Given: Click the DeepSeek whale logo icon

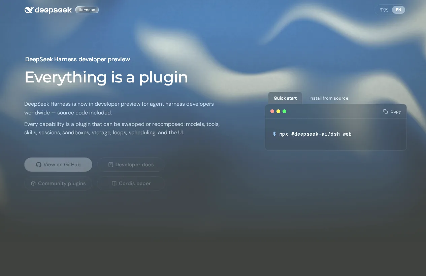Looking at the screenshot, I should (x=29, y=10).
